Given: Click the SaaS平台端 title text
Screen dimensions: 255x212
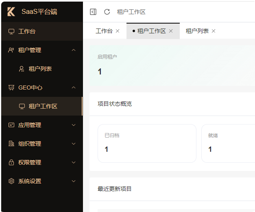Looking at the screenshot, I should tap(39, 12).
